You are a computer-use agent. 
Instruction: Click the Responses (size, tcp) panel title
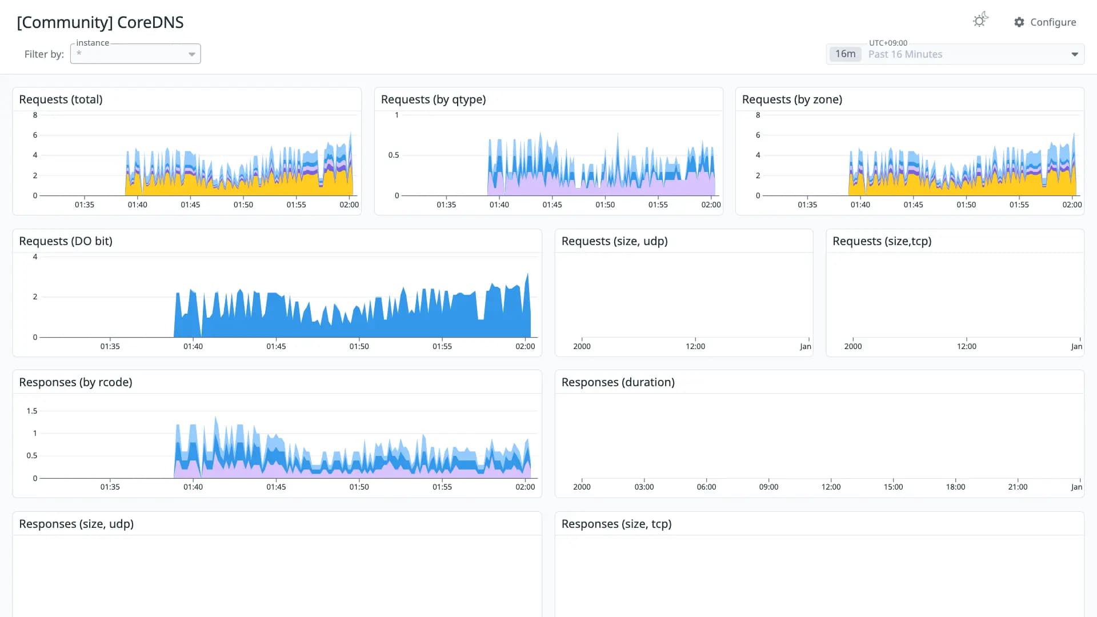(616, 524)
